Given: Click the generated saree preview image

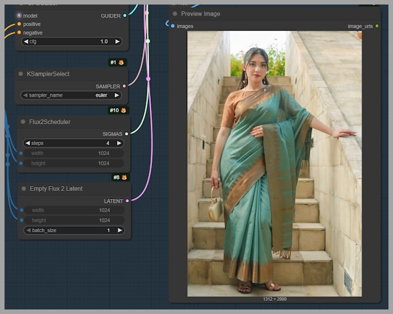Looking at the screenshot, I should point(274,163).
